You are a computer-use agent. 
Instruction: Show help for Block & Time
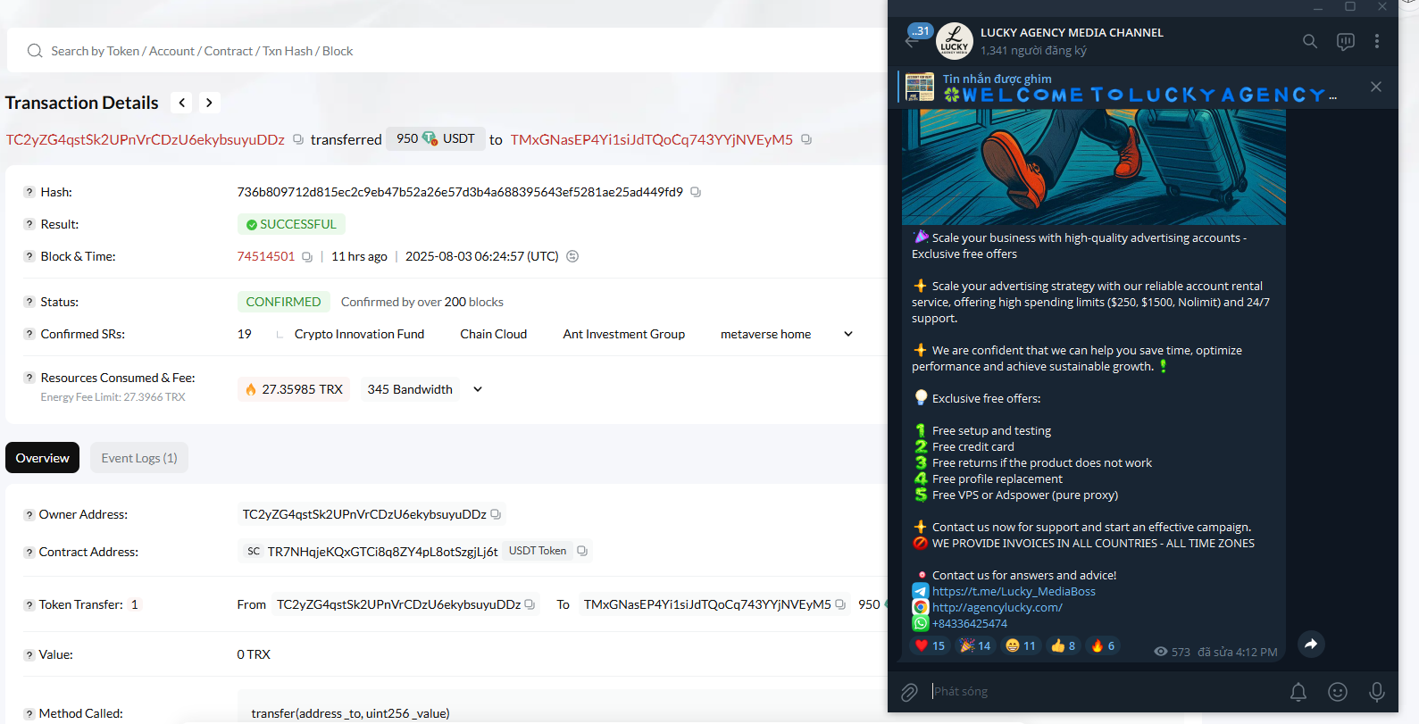point(29,256)
